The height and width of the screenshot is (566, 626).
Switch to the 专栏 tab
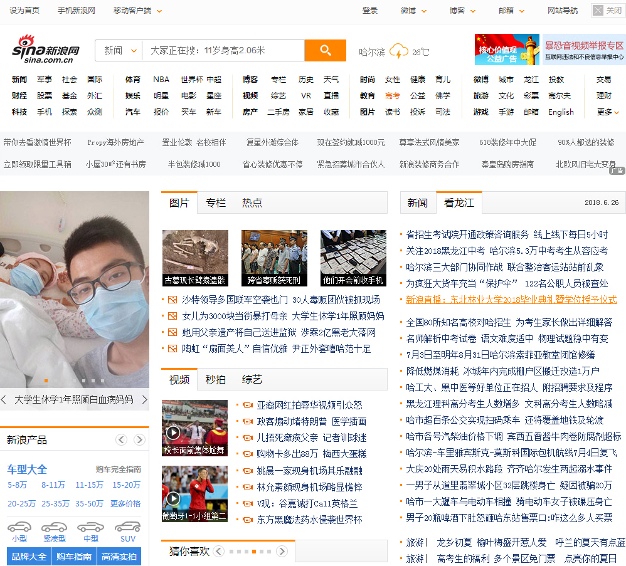tap(215, 203)
